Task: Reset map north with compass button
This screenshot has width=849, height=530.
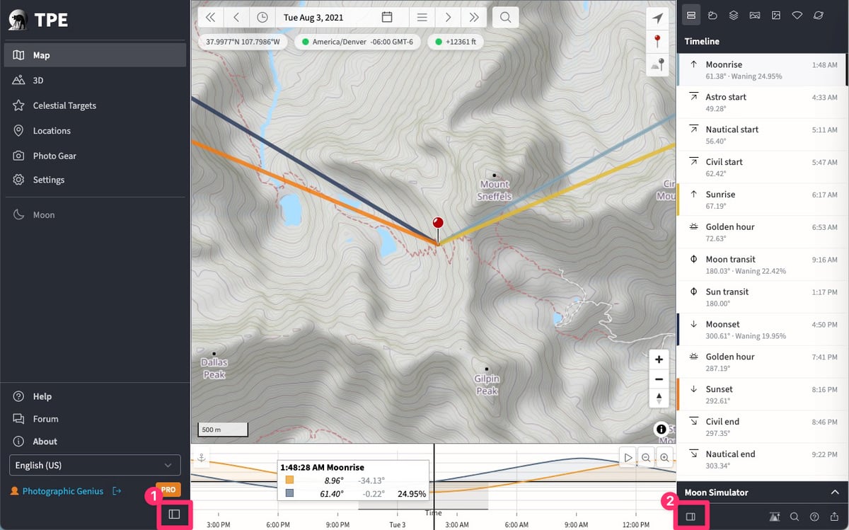Action: (659, 398)
